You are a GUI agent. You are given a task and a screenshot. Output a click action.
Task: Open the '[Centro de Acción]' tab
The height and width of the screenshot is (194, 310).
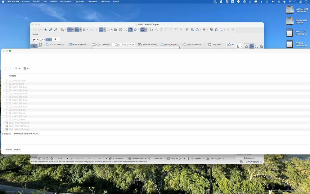pyautogui.click(x=147, y=45)
